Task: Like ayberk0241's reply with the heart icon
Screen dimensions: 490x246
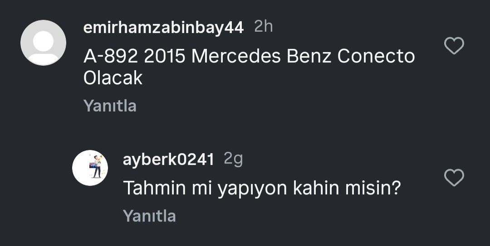Action: [454, 178]
